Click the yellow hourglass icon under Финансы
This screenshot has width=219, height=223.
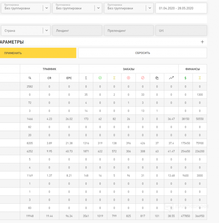[x=199, y=78]
